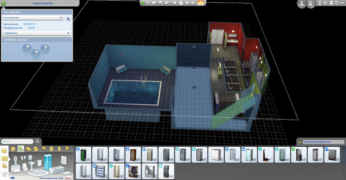Screen dimensions: 346x180
Task: Pick the Eyedropper tool in top toolbar
Action: point(148,3)
